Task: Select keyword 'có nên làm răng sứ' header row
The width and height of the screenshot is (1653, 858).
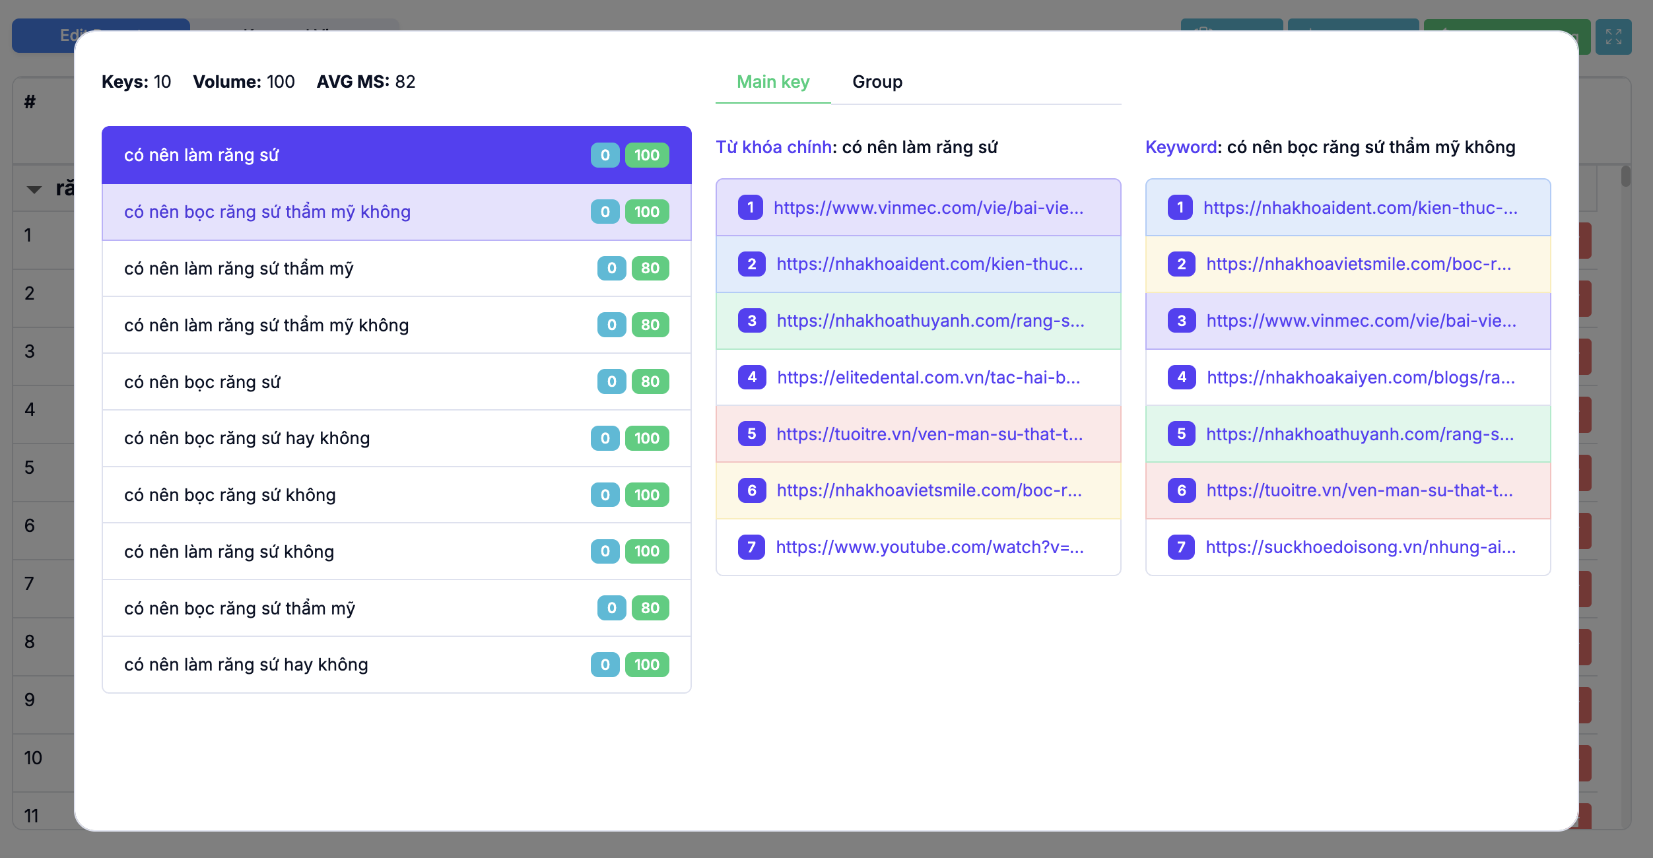Action: coord(396,155)
